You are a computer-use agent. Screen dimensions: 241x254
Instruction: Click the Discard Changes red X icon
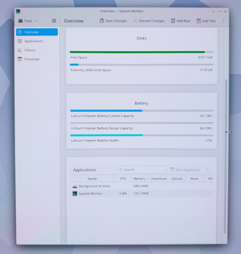(x=135, y=21)
